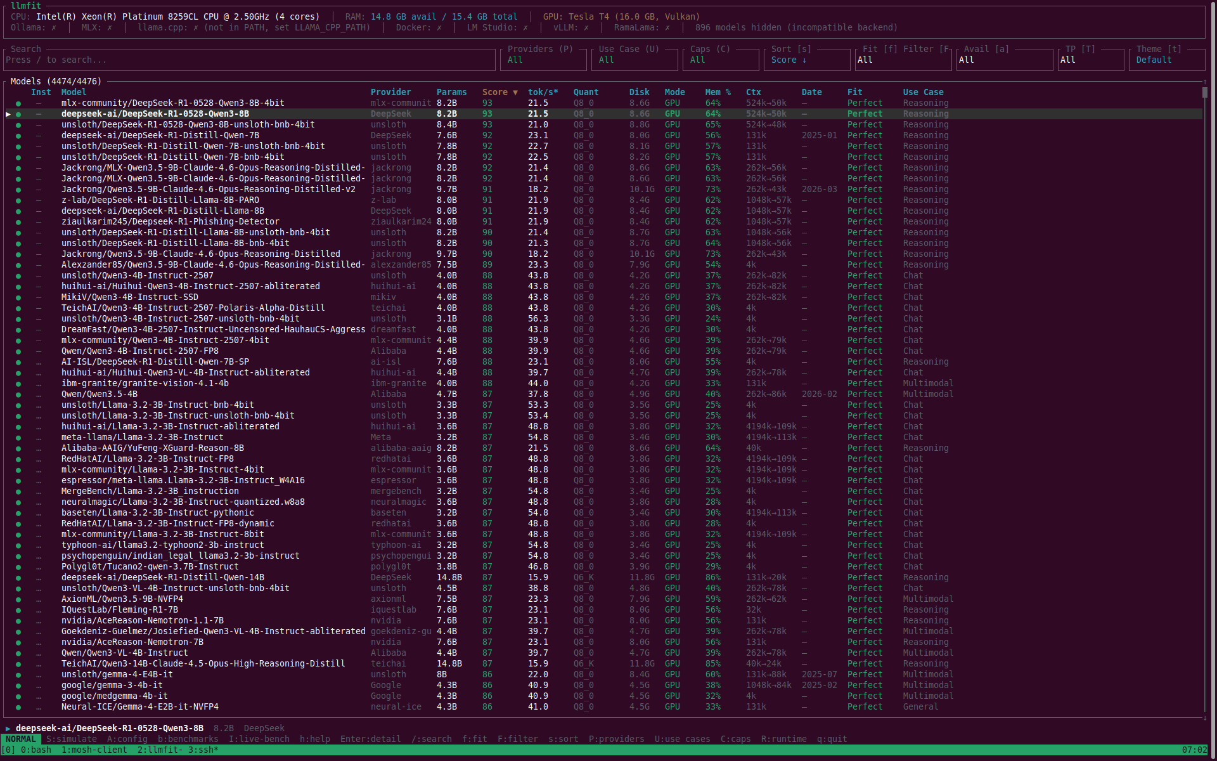Viewport: 1217px width, 761px height.
Task: Click status dot of unsloth/Qwen3-4B-Instruct-2507 row
Action: click(18, 276)
